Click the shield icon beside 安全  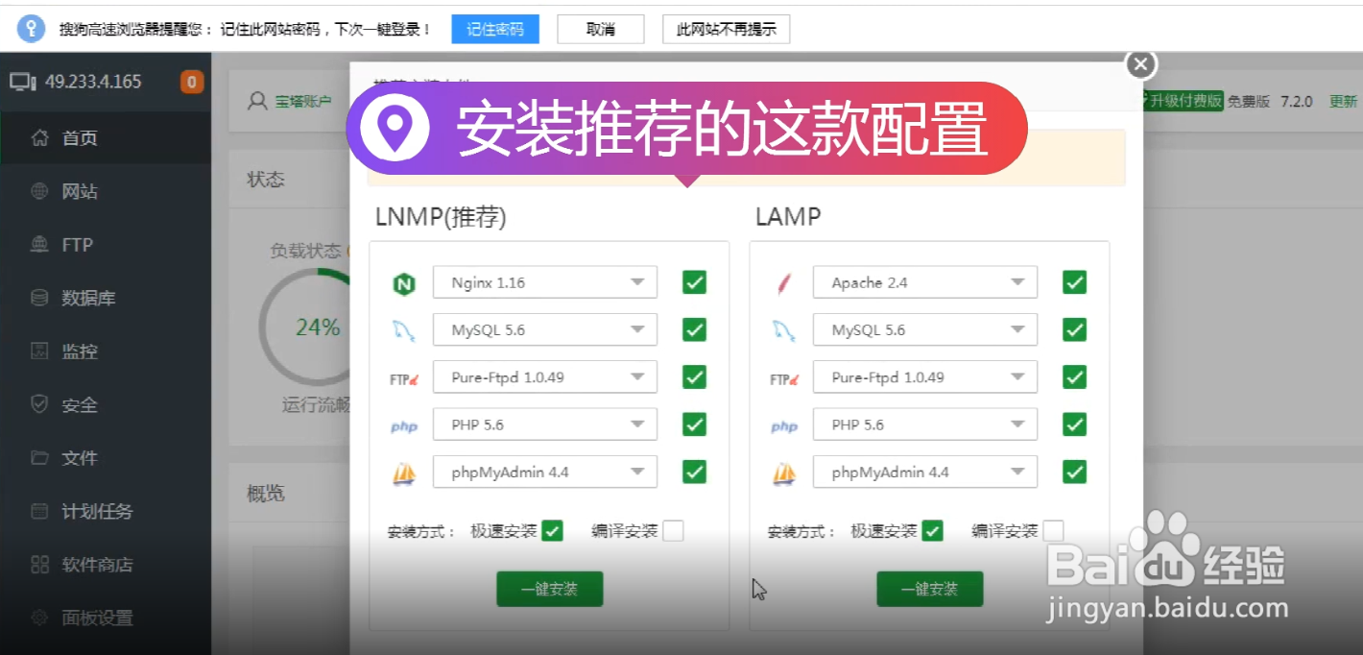coord(39,404)
